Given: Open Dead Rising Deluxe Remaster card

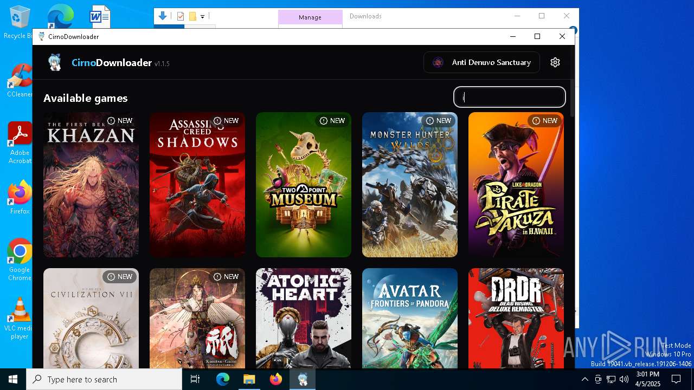Looking at the screenshot, I should tap(516, 318).
